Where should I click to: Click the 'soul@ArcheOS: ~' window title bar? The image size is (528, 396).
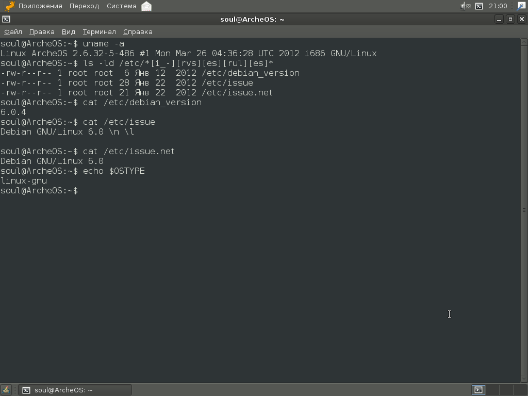coord(252,19)
